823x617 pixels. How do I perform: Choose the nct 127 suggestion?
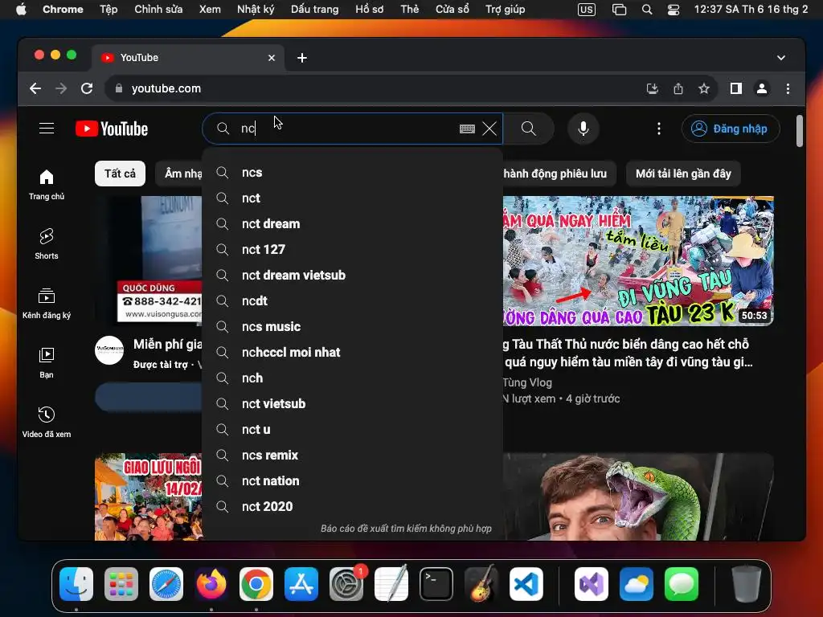[352, 250]
